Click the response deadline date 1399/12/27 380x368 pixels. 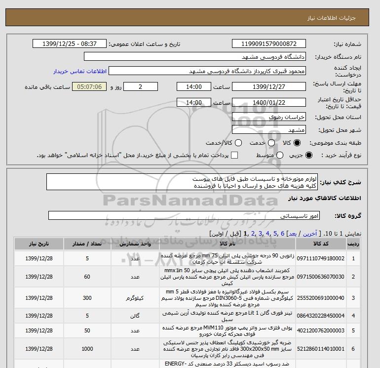[x=269, y=86]
